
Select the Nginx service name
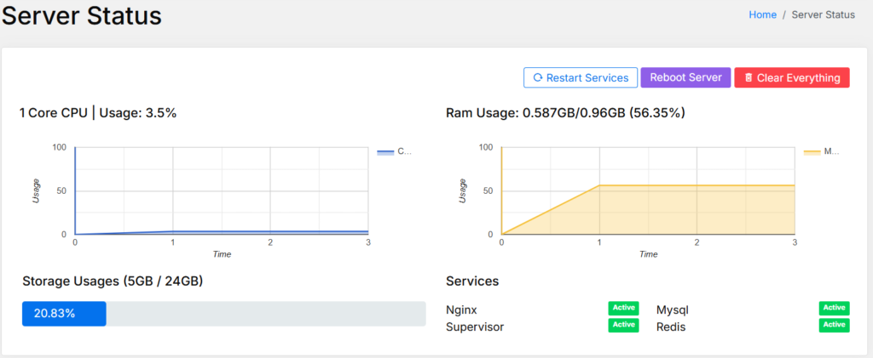coord(461,310)
